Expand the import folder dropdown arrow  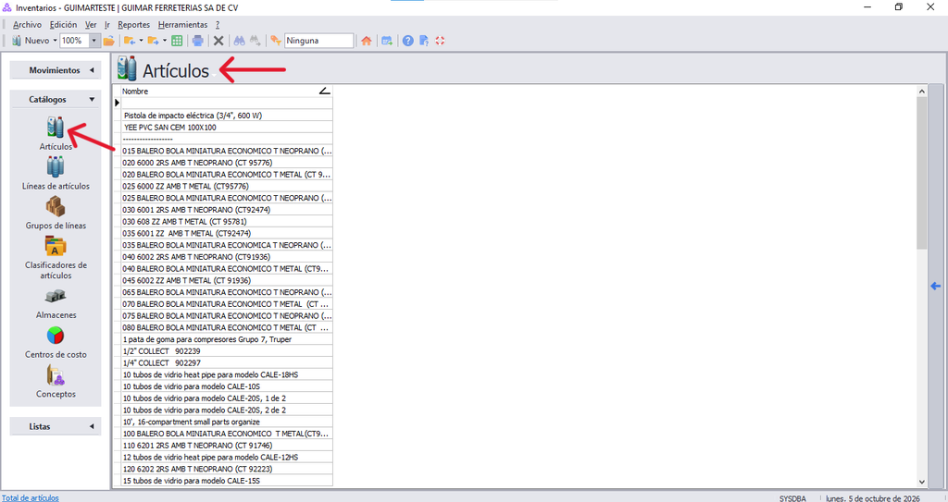[x=141, y=41]
